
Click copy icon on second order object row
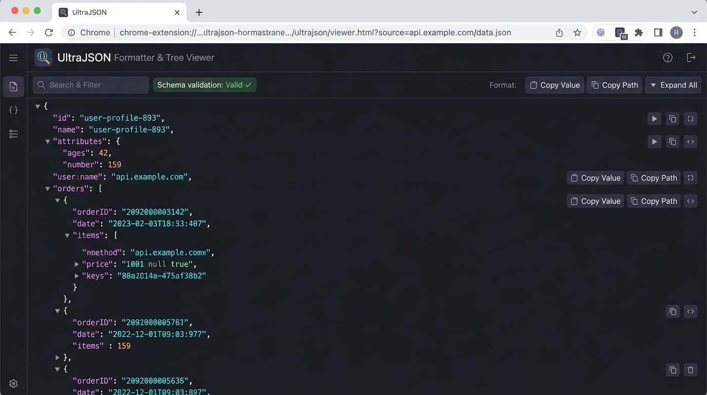[673, 311]
